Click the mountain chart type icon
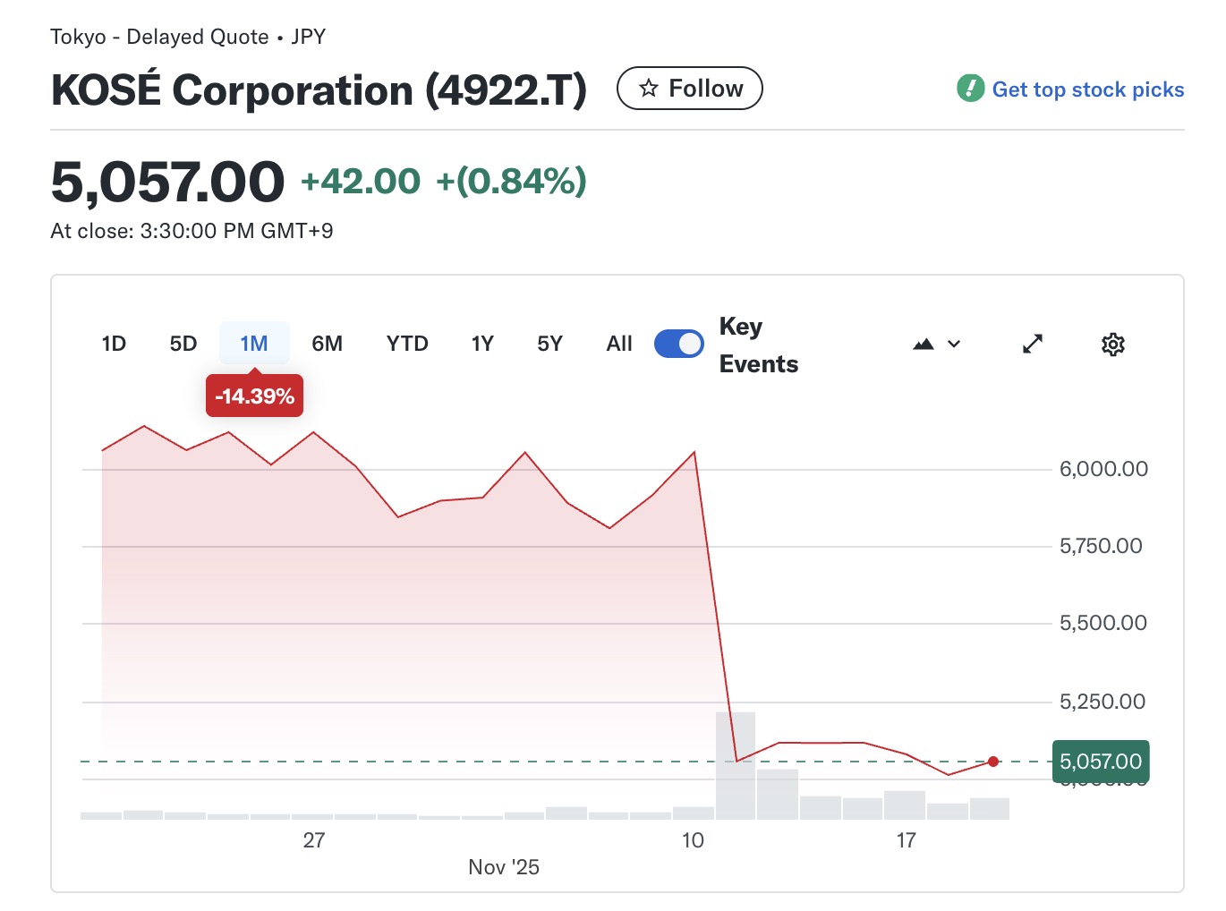The image size is (1226, 911). point(924,345)
